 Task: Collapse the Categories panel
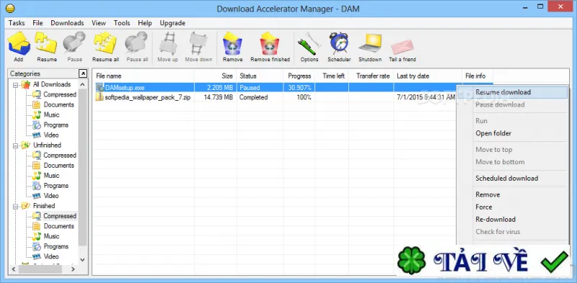pos(83,73)
